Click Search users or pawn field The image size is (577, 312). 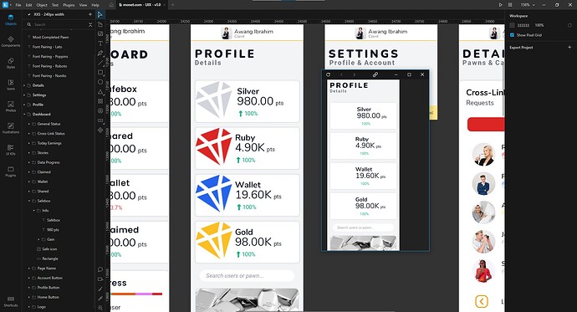tap(247, 275)
